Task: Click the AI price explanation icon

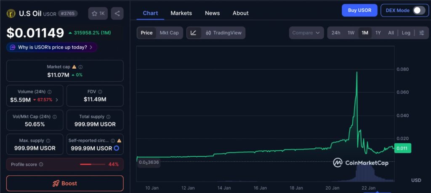Action: [13, 47]
